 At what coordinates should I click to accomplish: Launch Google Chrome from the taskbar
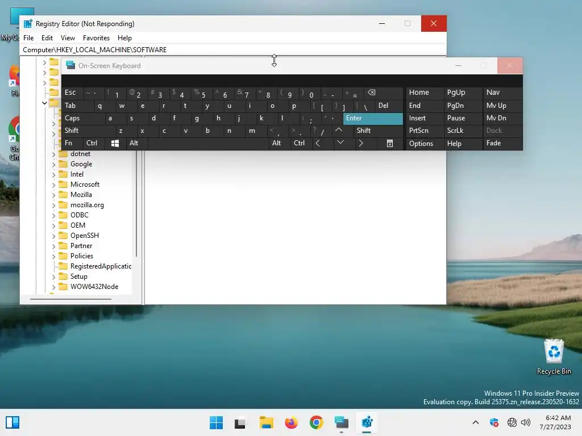click(316, 422)
